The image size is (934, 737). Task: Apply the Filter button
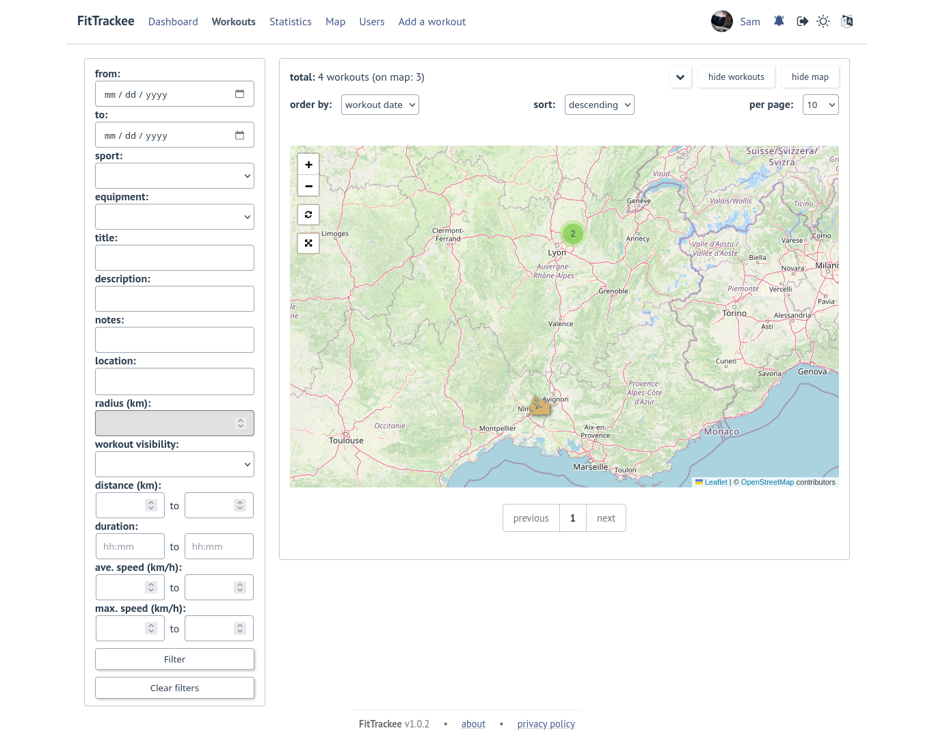point(174,659)
